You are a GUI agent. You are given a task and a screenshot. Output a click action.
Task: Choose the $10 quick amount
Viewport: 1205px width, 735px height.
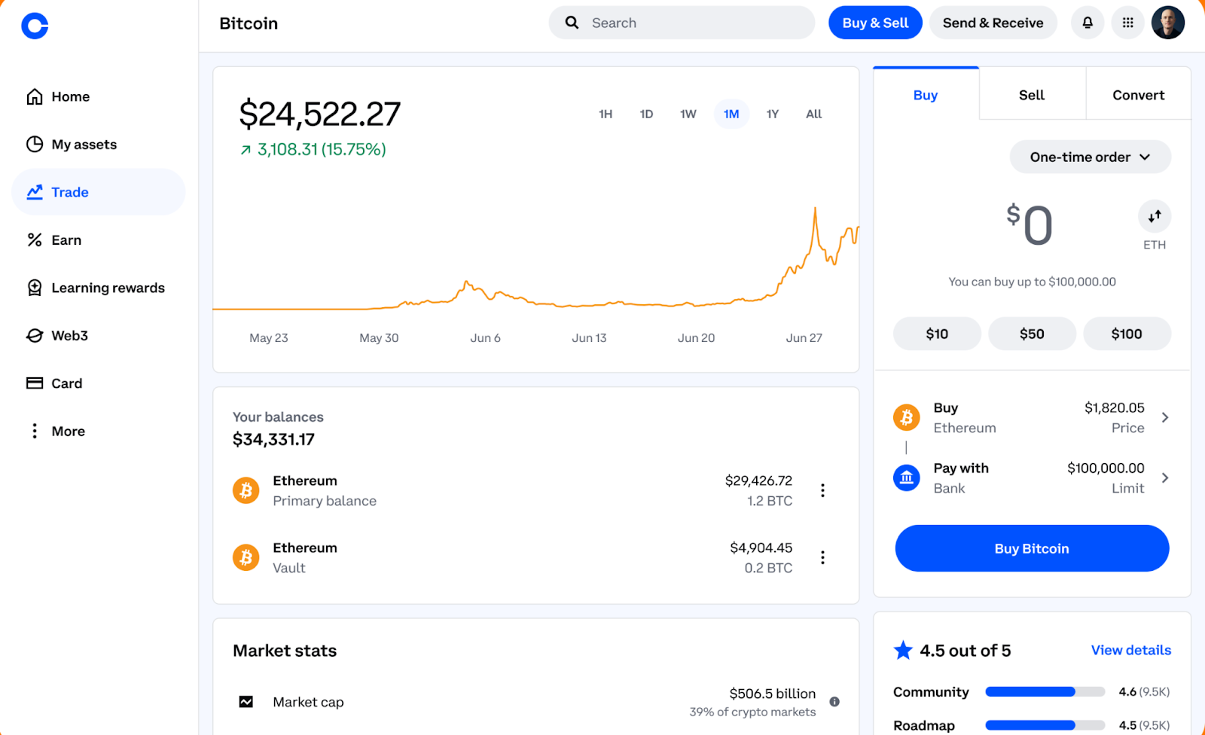(x=937, y=334)
